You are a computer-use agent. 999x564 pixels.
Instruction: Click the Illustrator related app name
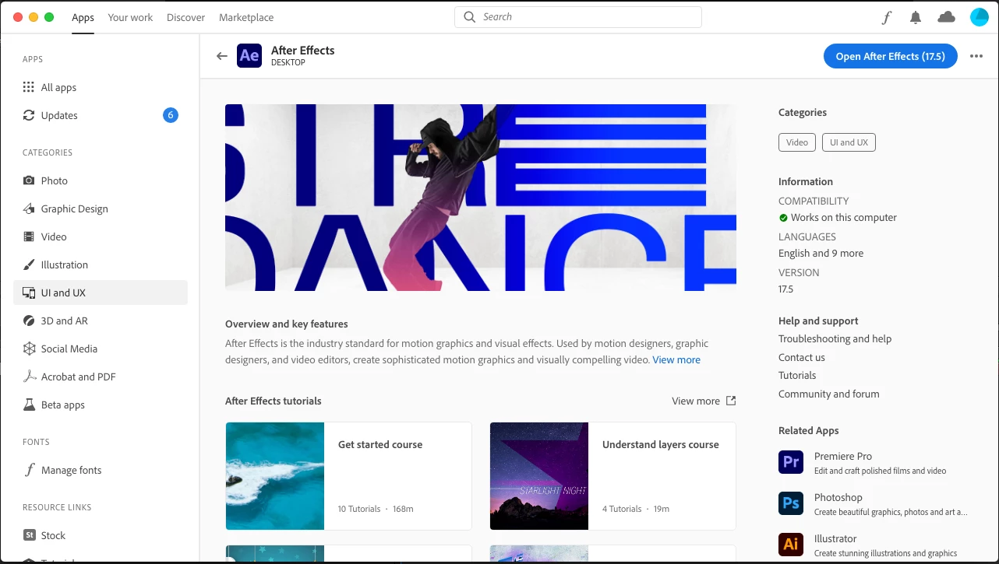point(835,539)
